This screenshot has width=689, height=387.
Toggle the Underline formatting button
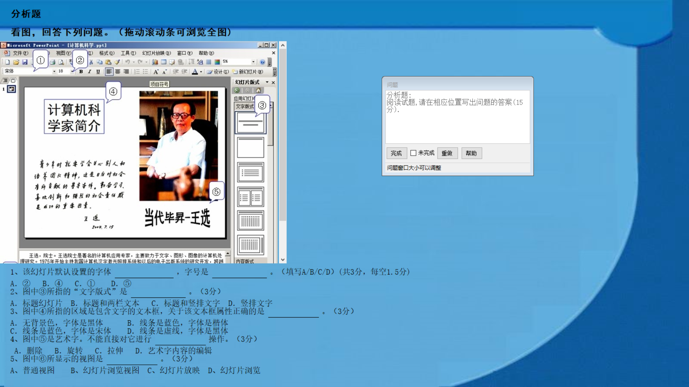click(98, 72)
